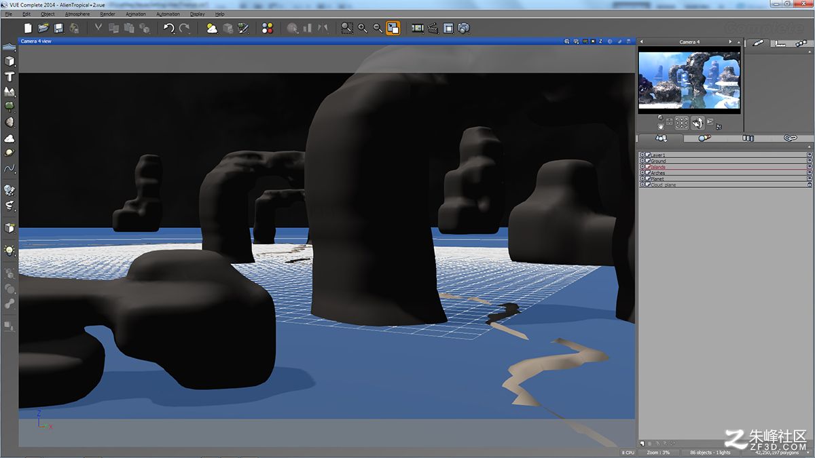815x458 pixels.
Task: Redo the last undone action
Action: 185,28
